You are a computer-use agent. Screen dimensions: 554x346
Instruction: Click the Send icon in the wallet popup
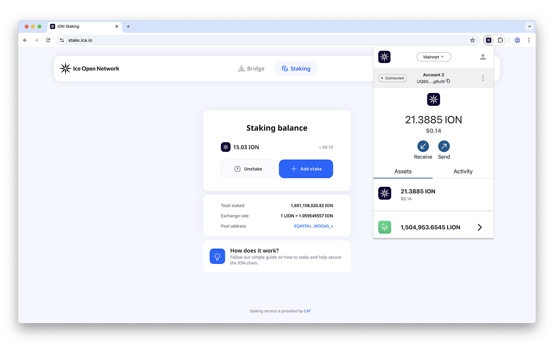pos(444,147)
